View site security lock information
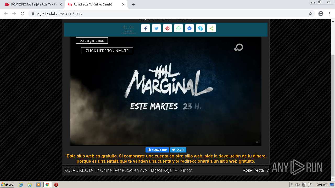Image resolution: width=335 pixels, height=188 pixels. 33,14
